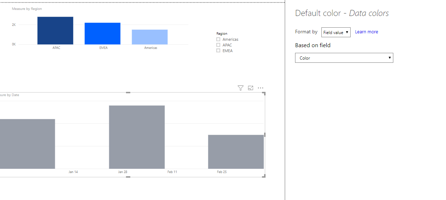
Task: Click the Americas label under the bar chart
Action: coord(151,48)
